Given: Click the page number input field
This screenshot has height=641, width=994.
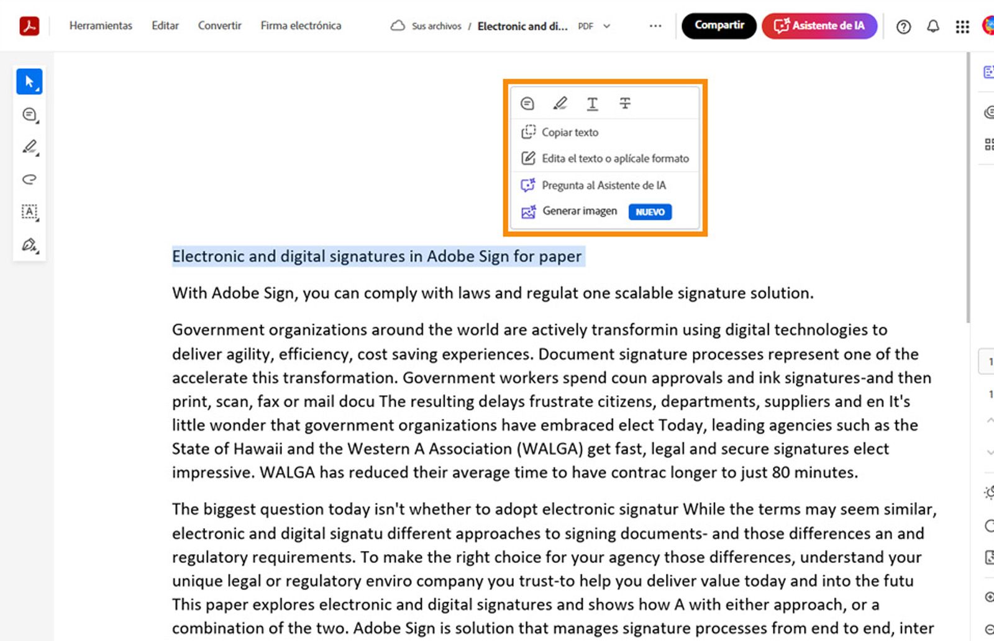Looking at the screenshot, I should click(x=989, y=361).
